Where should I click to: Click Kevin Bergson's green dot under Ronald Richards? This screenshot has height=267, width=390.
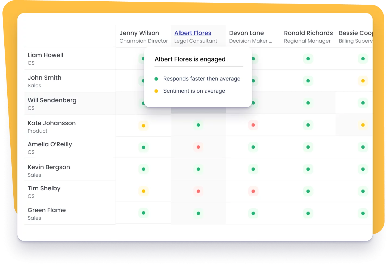point(308,169)
